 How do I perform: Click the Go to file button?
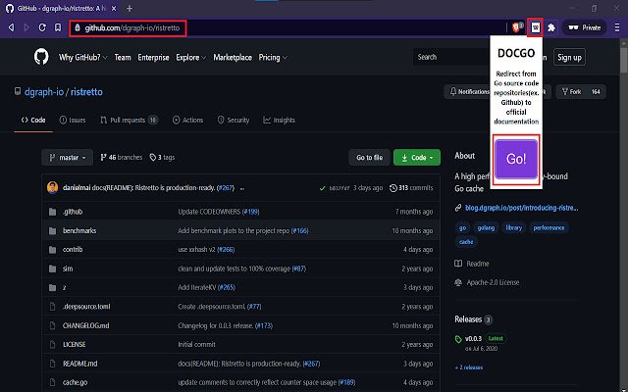369,157
